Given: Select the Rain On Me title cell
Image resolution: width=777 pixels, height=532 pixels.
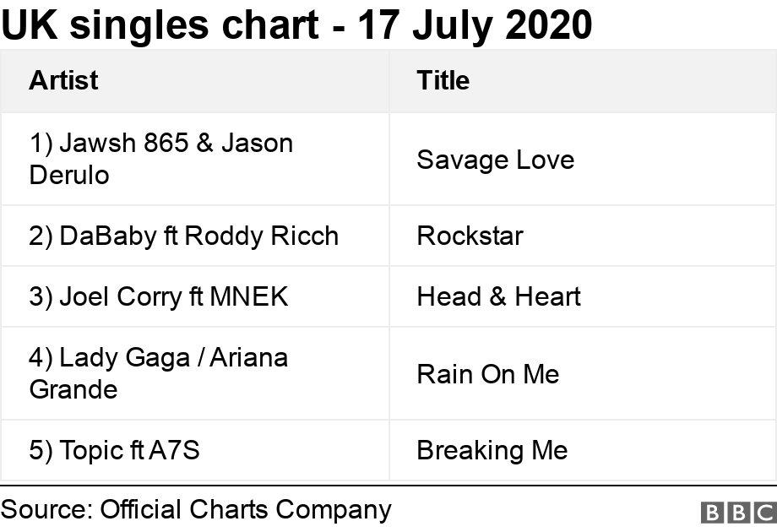Looking at the screenshot, I should point(584,373).
